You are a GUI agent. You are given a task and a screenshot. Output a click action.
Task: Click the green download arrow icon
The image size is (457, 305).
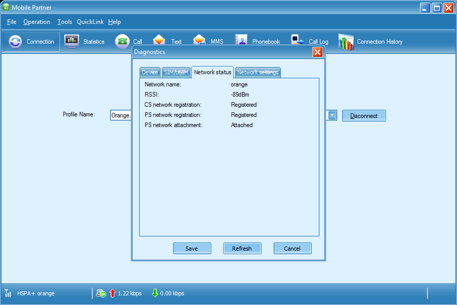pos(155,293)
